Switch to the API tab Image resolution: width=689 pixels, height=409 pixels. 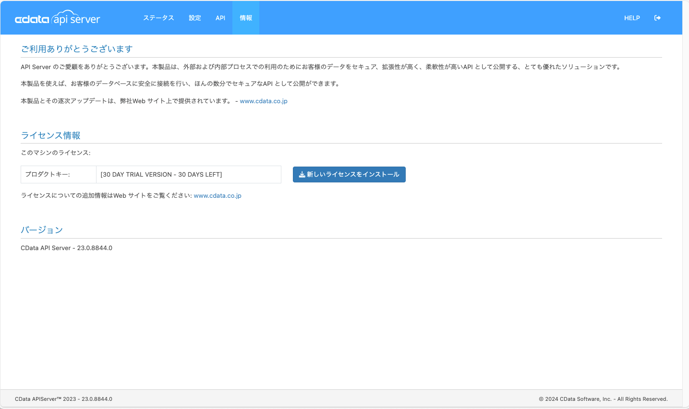(x=220, y=18)
